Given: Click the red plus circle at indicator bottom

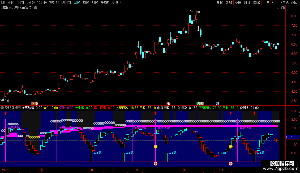Looking at the screenshot, I should coord(156,164).
